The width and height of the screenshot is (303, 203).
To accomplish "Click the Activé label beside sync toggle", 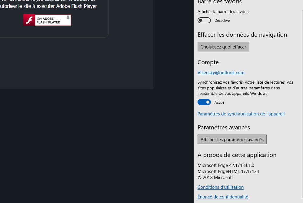I will 219,102.
